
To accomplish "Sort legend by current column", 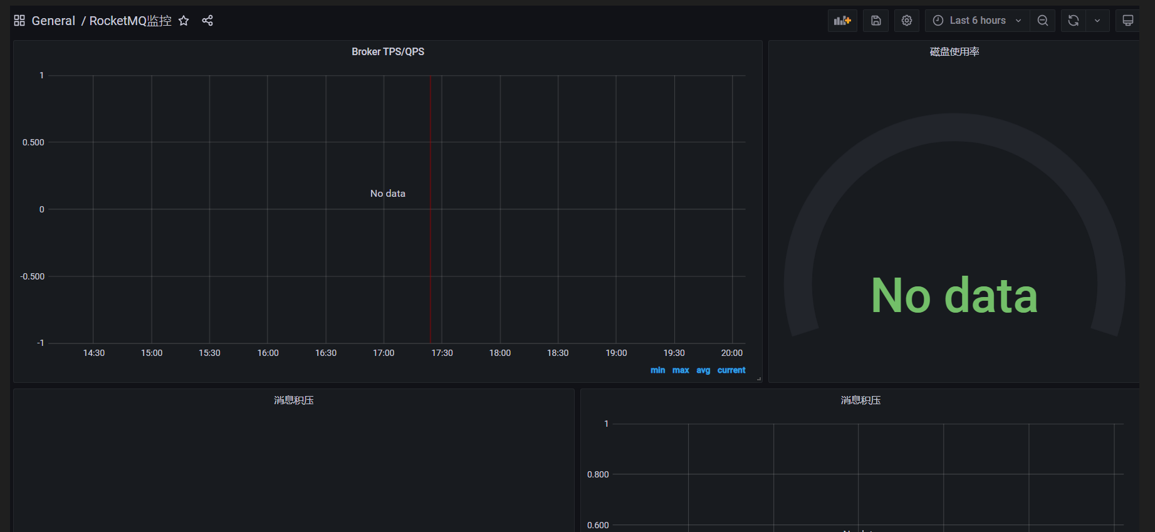I will pyautogui.click(x=731, y=370).
